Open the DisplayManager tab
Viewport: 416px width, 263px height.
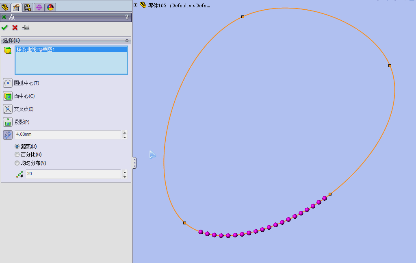(50, 7)
